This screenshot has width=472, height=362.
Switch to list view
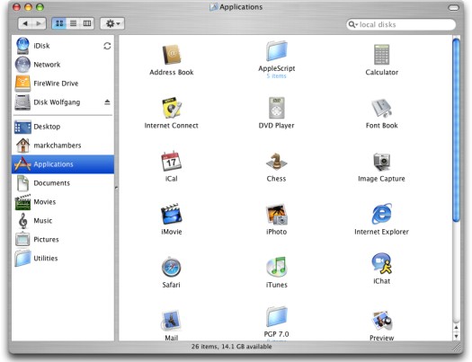click(x=73, y=23)
